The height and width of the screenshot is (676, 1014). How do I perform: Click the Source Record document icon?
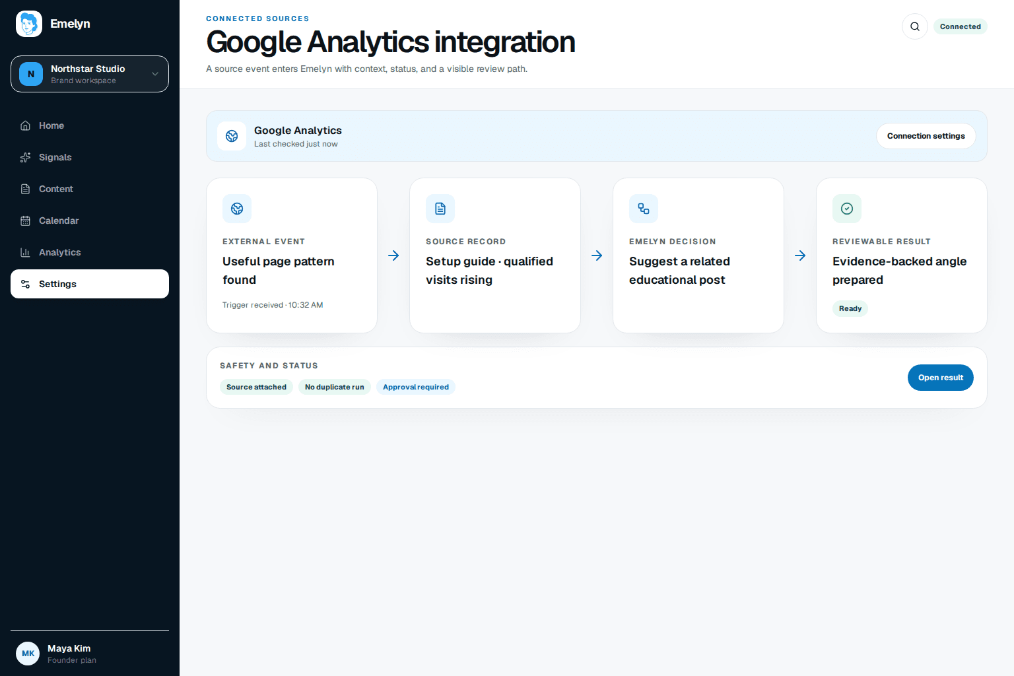[440, 209]
